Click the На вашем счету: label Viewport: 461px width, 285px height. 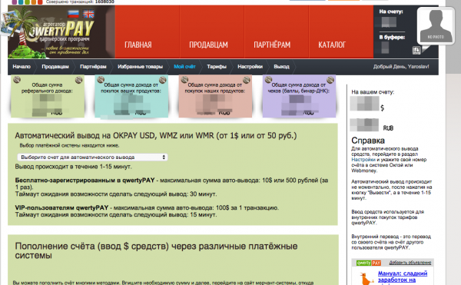point(373,92)
